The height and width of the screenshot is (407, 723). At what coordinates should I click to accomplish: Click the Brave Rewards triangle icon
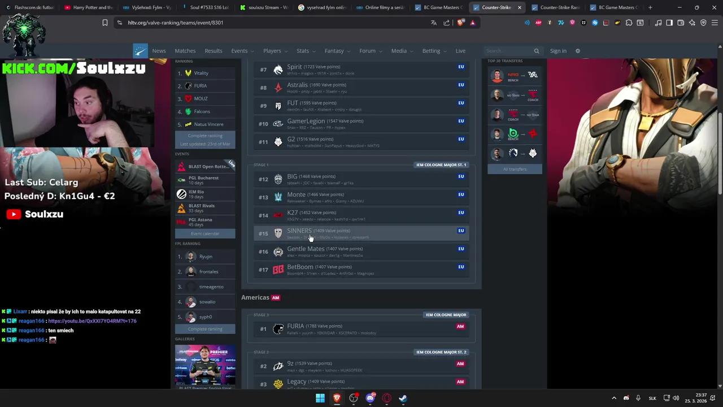pyautogui.click(x=473, y=23)
